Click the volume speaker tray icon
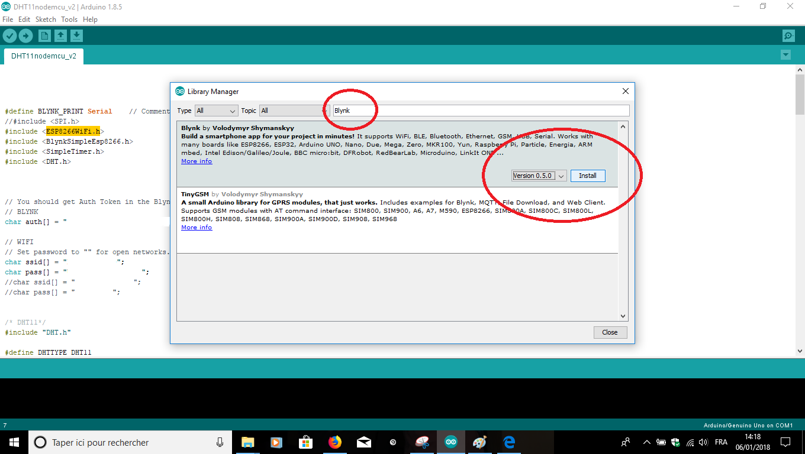The image size is (805, 454). pyautogui.click(x=703, y=442)
